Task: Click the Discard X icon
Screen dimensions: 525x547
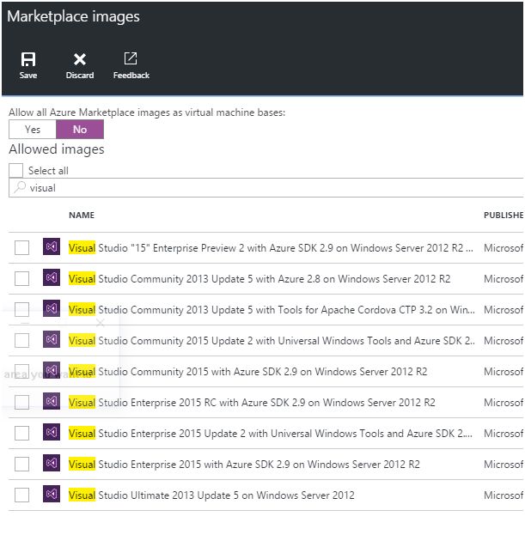Action: [x=80, y=59]
